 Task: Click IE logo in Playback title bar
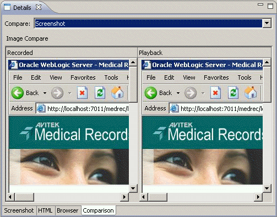(146, 65)
